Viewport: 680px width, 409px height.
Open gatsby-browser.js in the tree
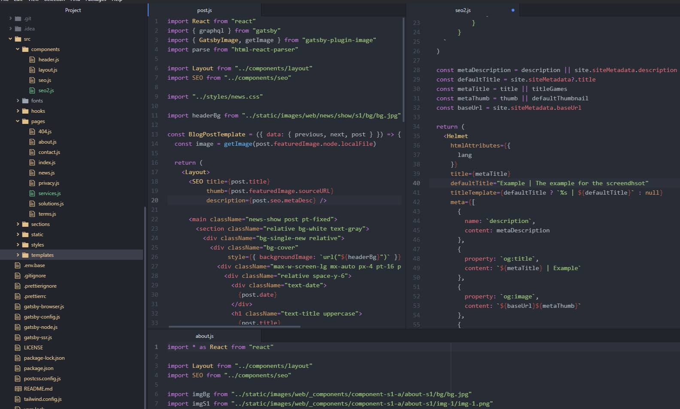(44, 307)
